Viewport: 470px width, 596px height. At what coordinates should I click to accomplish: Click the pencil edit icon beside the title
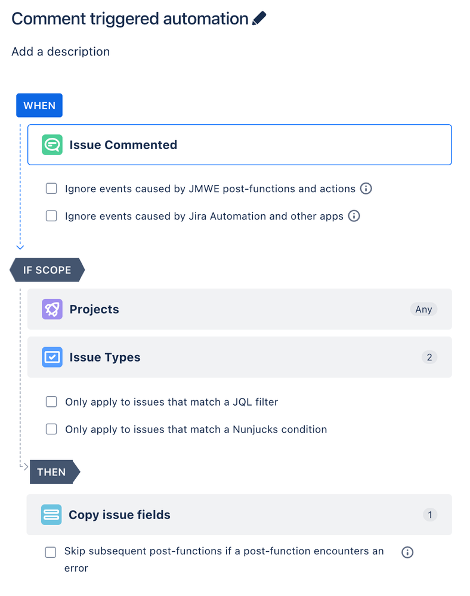[x=259, y=18]
